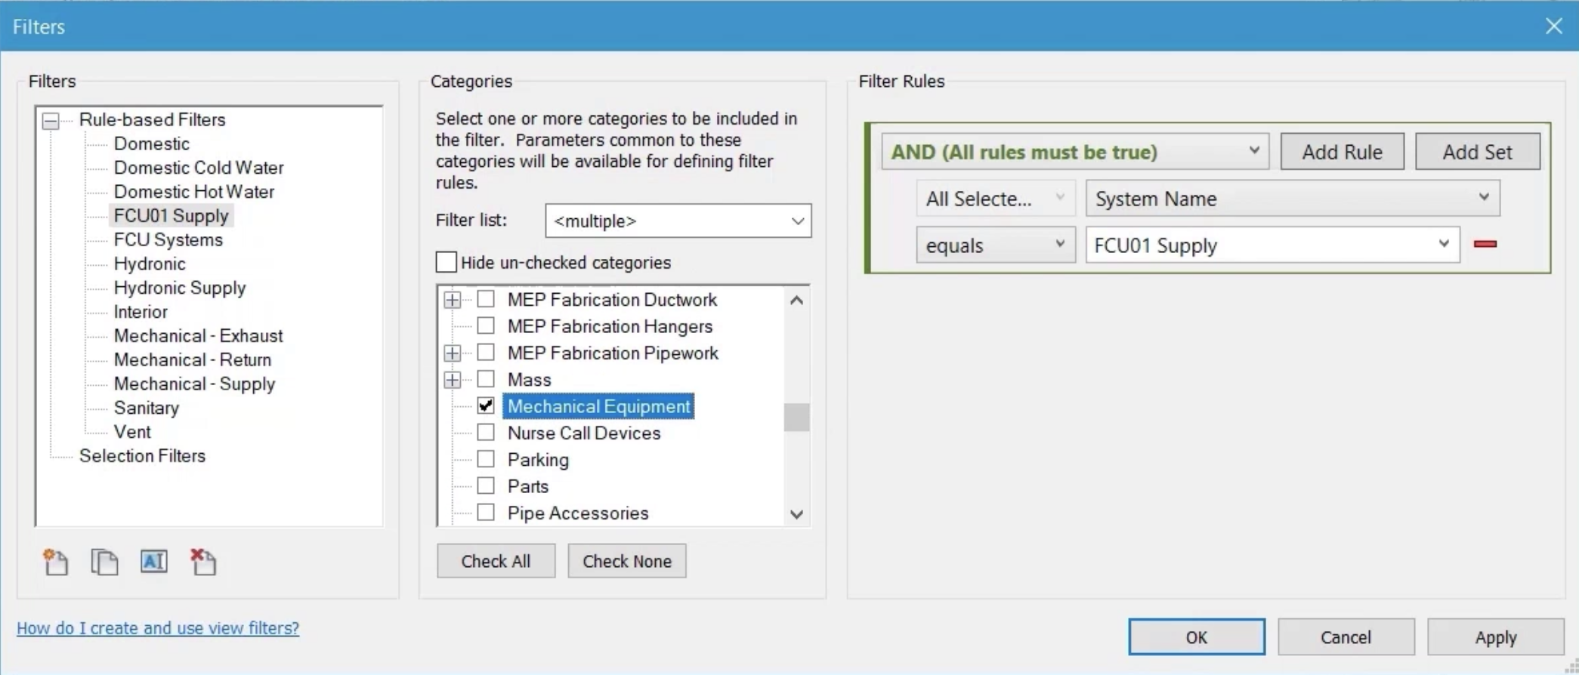Expand the MEP Fabrication Pipework category

tap(452, 353)
